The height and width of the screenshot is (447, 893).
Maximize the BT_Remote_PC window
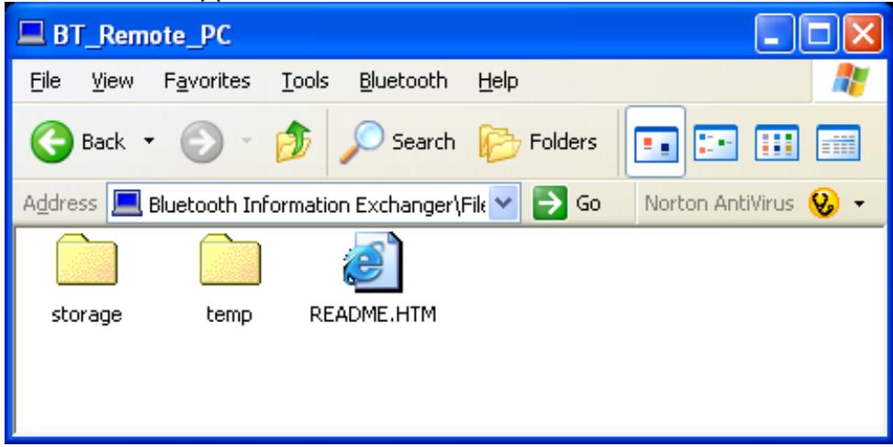pyautogui.click(x=819, y=35)
